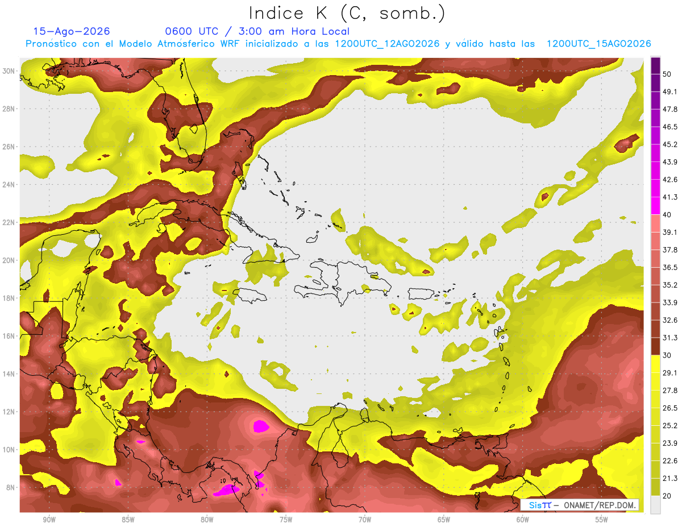Click the 8N latitude label
Image resolution: width=682 pixels, height=527 pixels.
pos(11,487)
